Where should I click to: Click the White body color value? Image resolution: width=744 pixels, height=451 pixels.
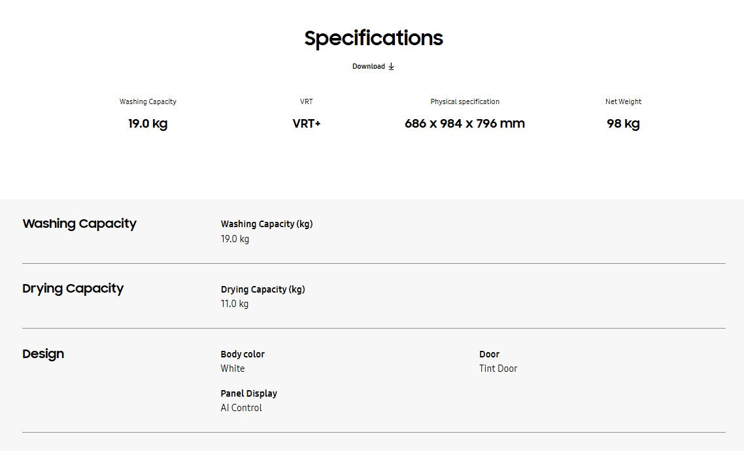tap(233, 369)
